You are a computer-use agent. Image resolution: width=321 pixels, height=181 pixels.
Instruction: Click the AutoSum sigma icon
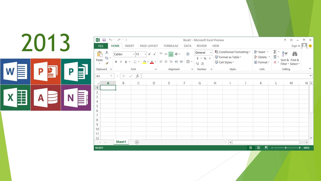(x=275, y=52)
